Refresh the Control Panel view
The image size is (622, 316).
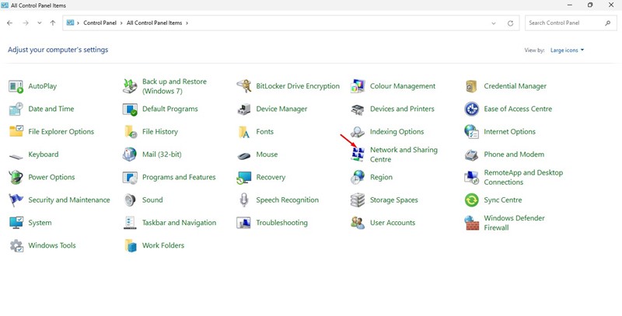(510, 23)
